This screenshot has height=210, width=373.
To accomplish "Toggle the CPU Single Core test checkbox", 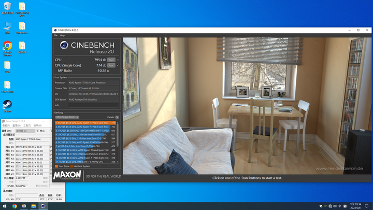I will 118,65.
